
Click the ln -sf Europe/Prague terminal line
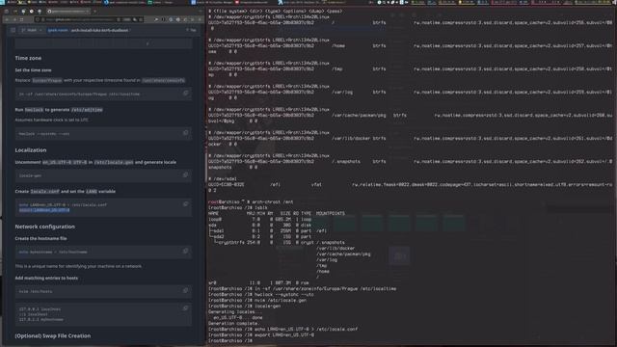(302, 289)
